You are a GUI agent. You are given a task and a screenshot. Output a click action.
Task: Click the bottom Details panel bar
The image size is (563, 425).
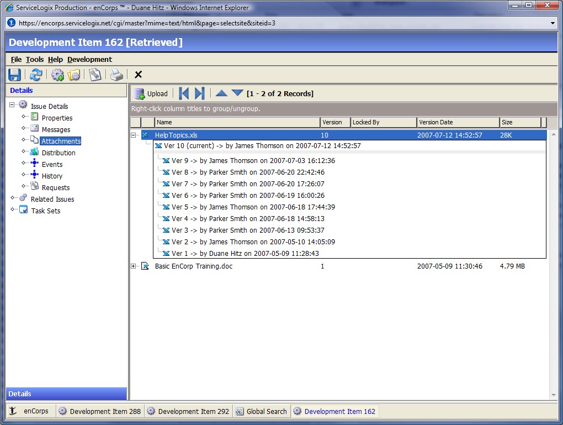click(x=66, y=393)
